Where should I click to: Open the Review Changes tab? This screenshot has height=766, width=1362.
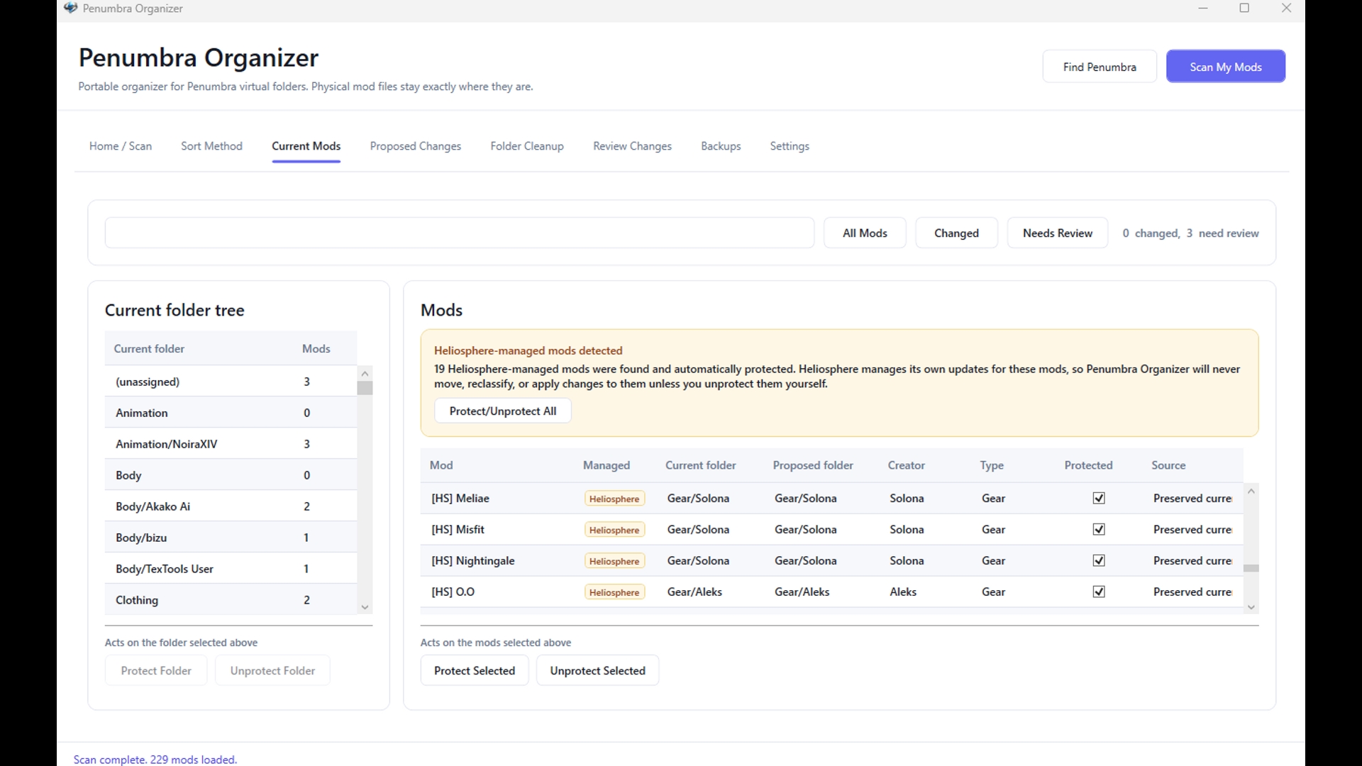[x=632, y=146]
